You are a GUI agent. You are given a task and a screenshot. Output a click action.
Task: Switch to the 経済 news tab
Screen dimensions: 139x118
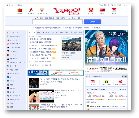click(x=39, y=32)
